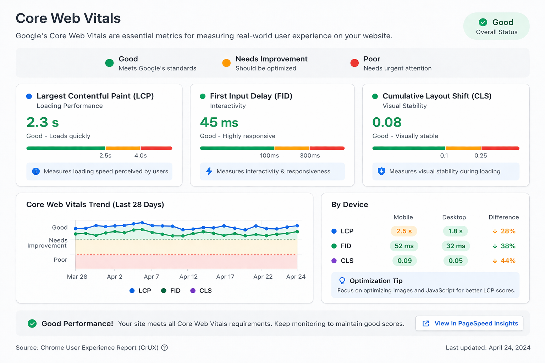
Task: Toggle the LCP series in the trend chart legend
Action: click(x=140, y=290)
